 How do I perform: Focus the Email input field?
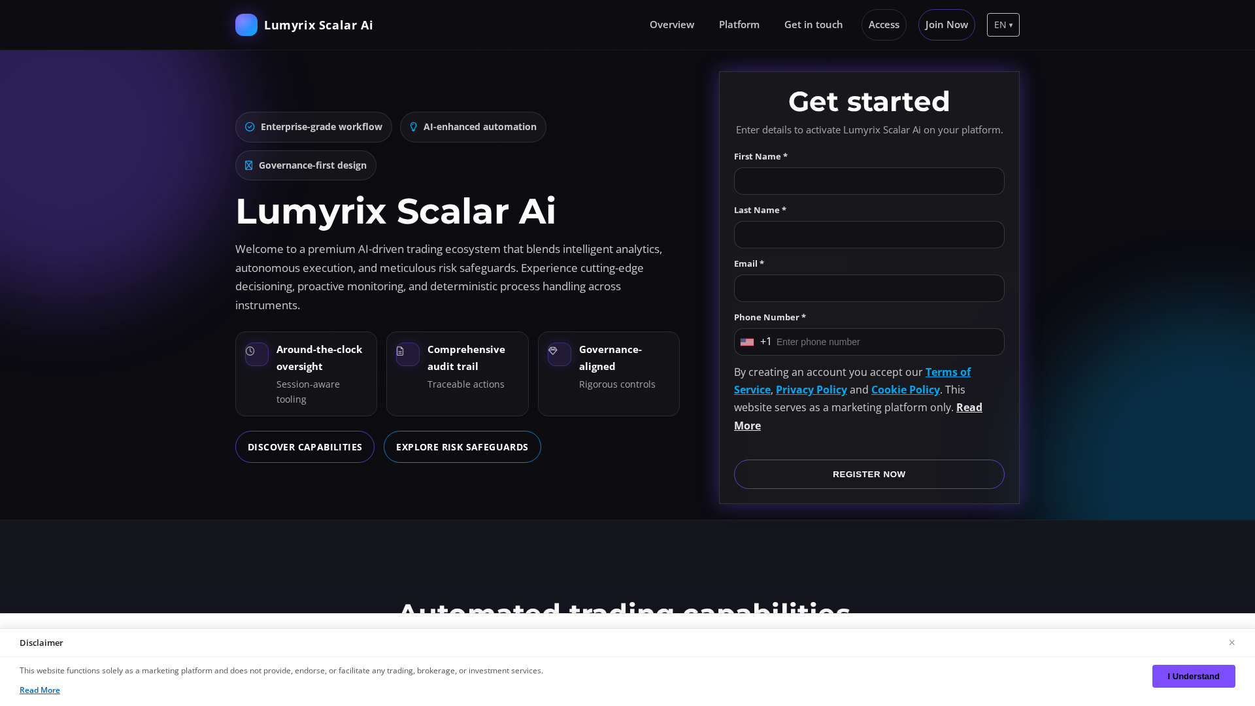tap(869, 288)
